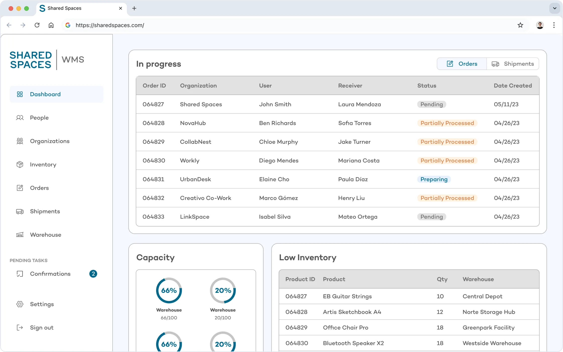
Task: Open the browser profile avatar
Action: pyautogui.click(x=540, y=25)
